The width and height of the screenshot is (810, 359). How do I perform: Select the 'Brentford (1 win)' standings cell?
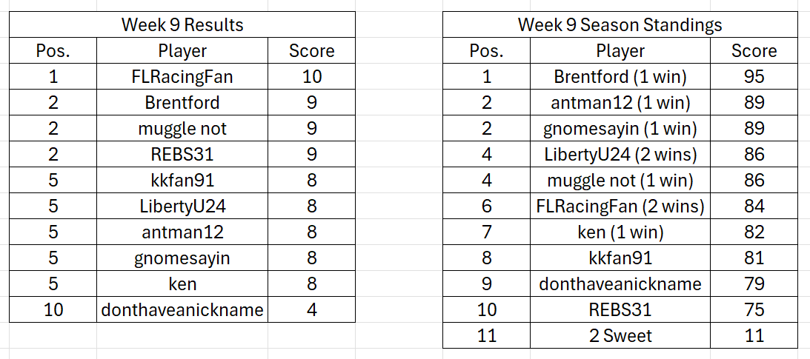click(620, 76)
